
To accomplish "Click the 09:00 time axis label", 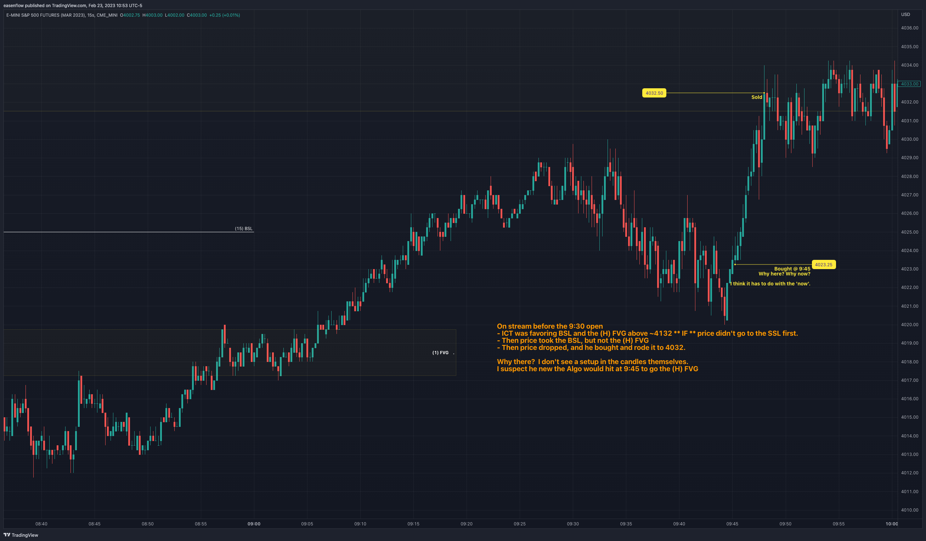I will (x=254, y=524).
